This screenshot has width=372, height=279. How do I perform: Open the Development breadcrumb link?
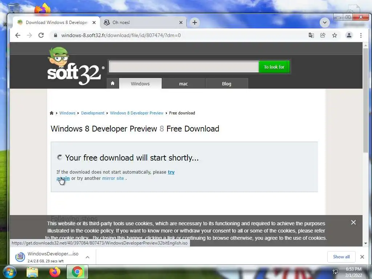93,113
